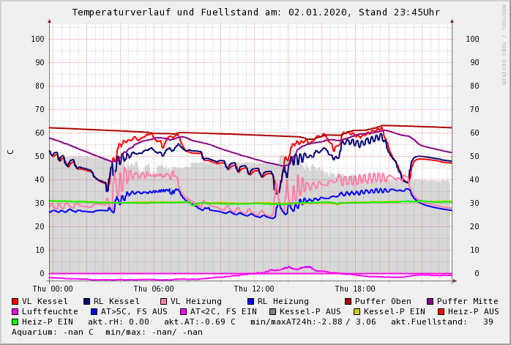Click the dark red Puffer Oben swatch
The image size is (511, 345).
[348, 301]
